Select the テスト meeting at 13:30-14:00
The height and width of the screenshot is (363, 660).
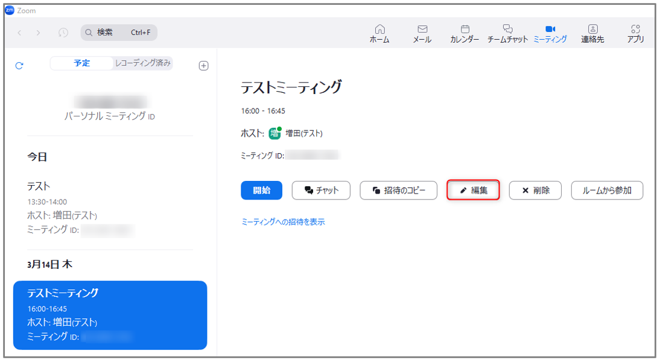[110, 209]
